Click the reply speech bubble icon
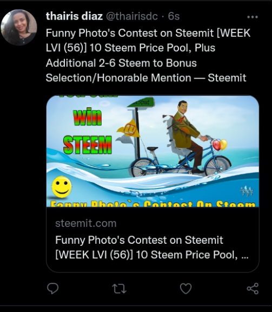This screenshot has width=272, height=312. 53,289
